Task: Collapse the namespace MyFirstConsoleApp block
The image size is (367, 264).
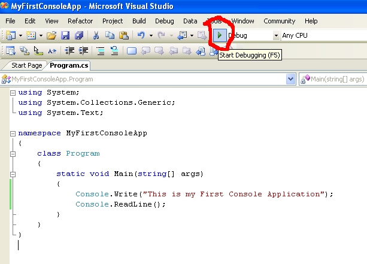Action: [13, 133]
